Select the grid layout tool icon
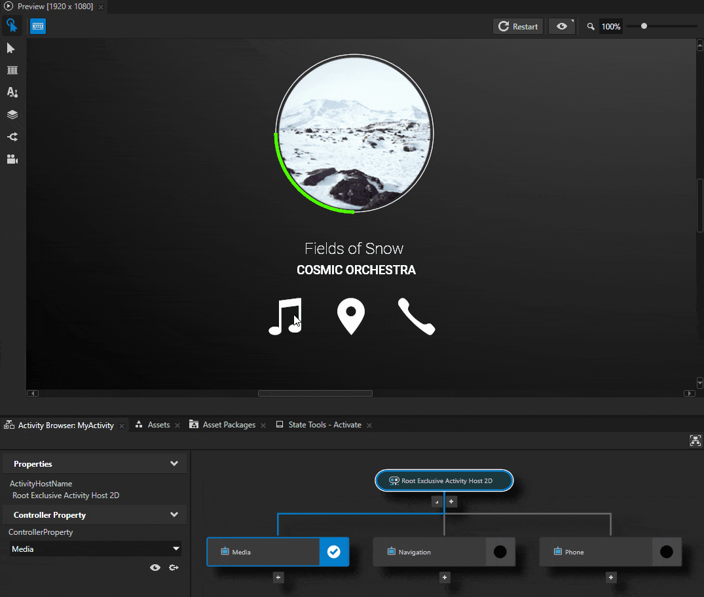The width and height of the screenshot is (704, 597). [12, 70]
